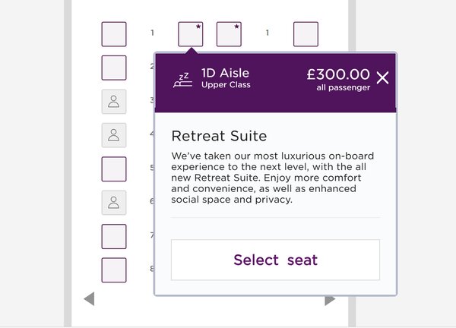Choose the left window seat in row 1
Screen dimensions: 456x328
click(x=114, y=34)
